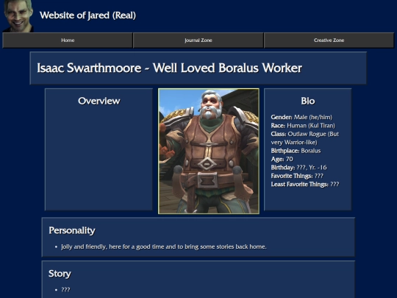Select the 'Least Favorite Things: ???' line
The height and width of the screenshot is (298, 397).
(x=305, y=184)
